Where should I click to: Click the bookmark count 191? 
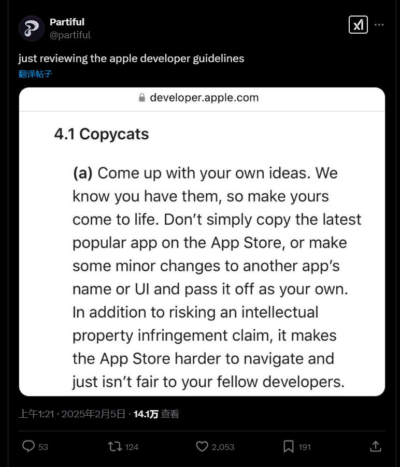point(305,447)
